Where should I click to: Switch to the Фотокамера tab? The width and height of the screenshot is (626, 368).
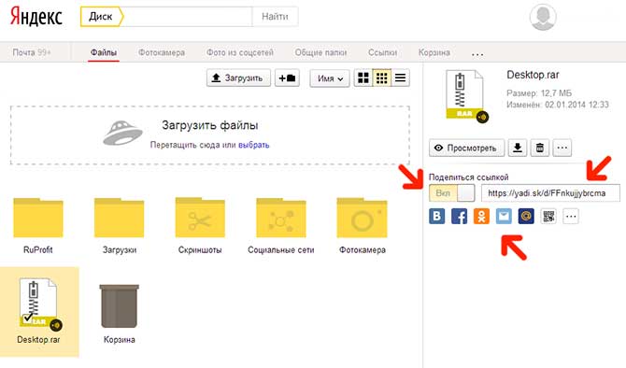162,52
